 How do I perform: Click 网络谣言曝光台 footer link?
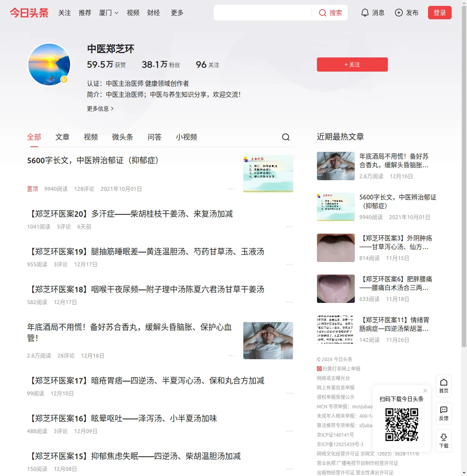(333, 378)
